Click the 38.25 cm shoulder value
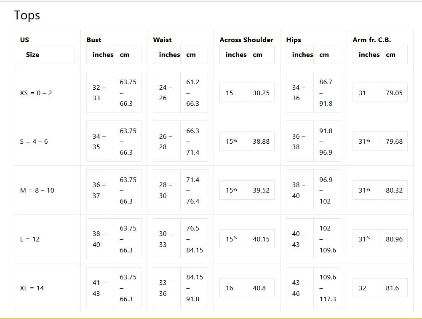This screenshot has width=422, height=319. tap(261, 93)
